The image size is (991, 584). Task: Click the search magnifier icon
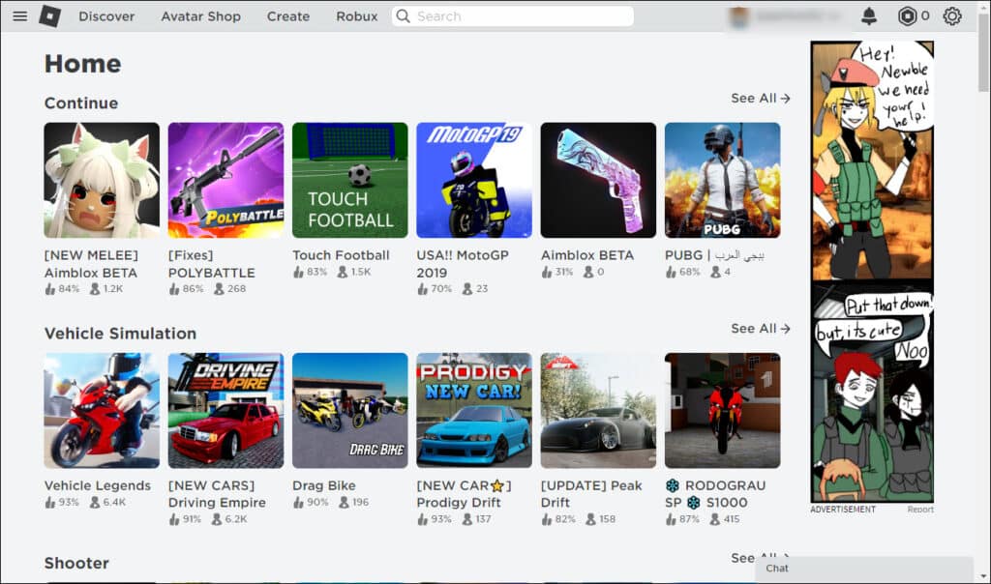tap(403, 15)
